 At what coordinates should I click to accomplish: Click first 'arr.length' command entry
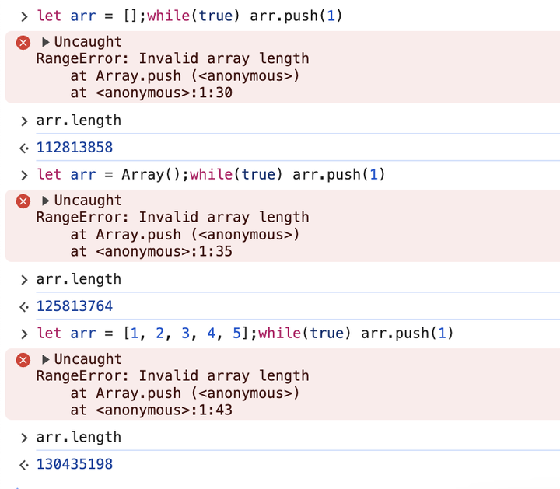tap(79, 121)
